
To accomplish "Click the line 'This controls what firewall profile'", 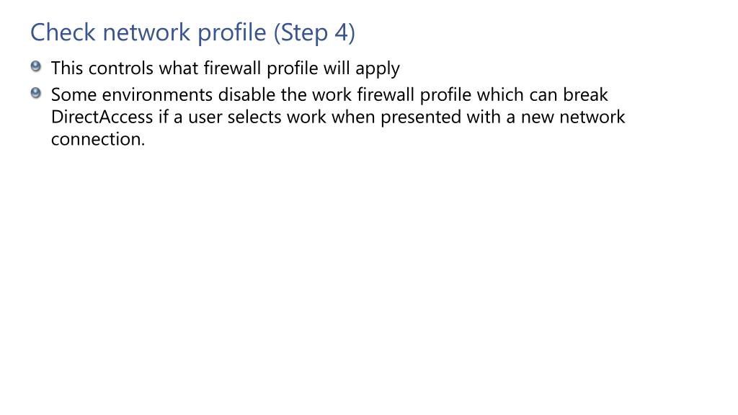I will tap(184, 68).
